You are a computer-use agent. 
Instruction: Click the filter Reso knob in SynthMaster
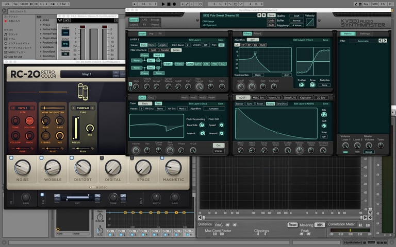pos(252,86)
